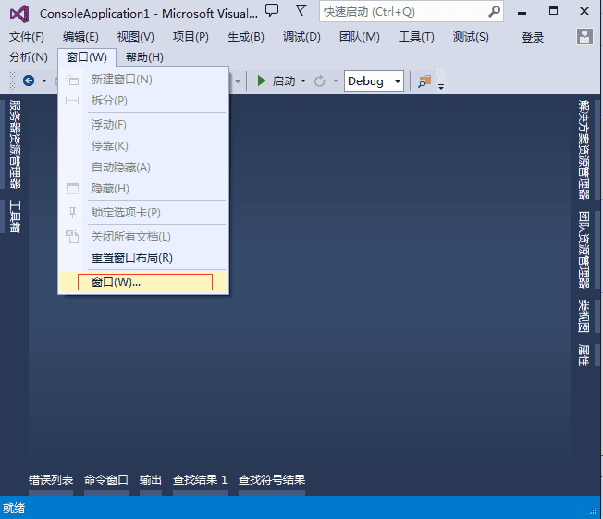Click the notifications filter funnel icon
The image size is (603, 519).
pyautogui.click(x=301, y=10)
